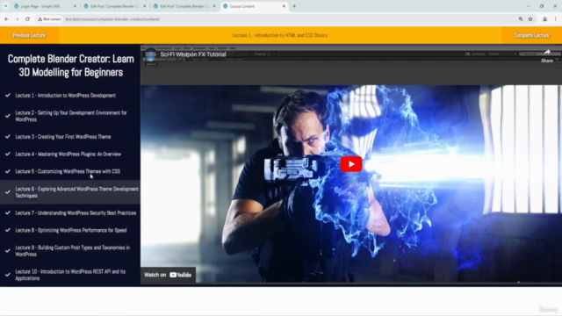Close the Course Content tab
Viewport: 562px width, 316px height.
284,6
